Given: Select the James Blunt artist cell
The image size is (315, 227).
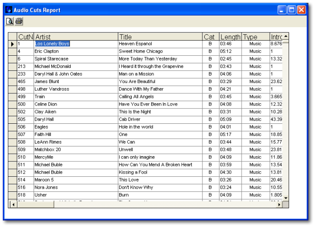Looking at the screenshot, I should pos(76,82).
